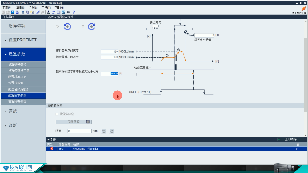Open 设置机械结构 page
The width and height of the screenshot is (308, 173).
[x=23, y=64]
